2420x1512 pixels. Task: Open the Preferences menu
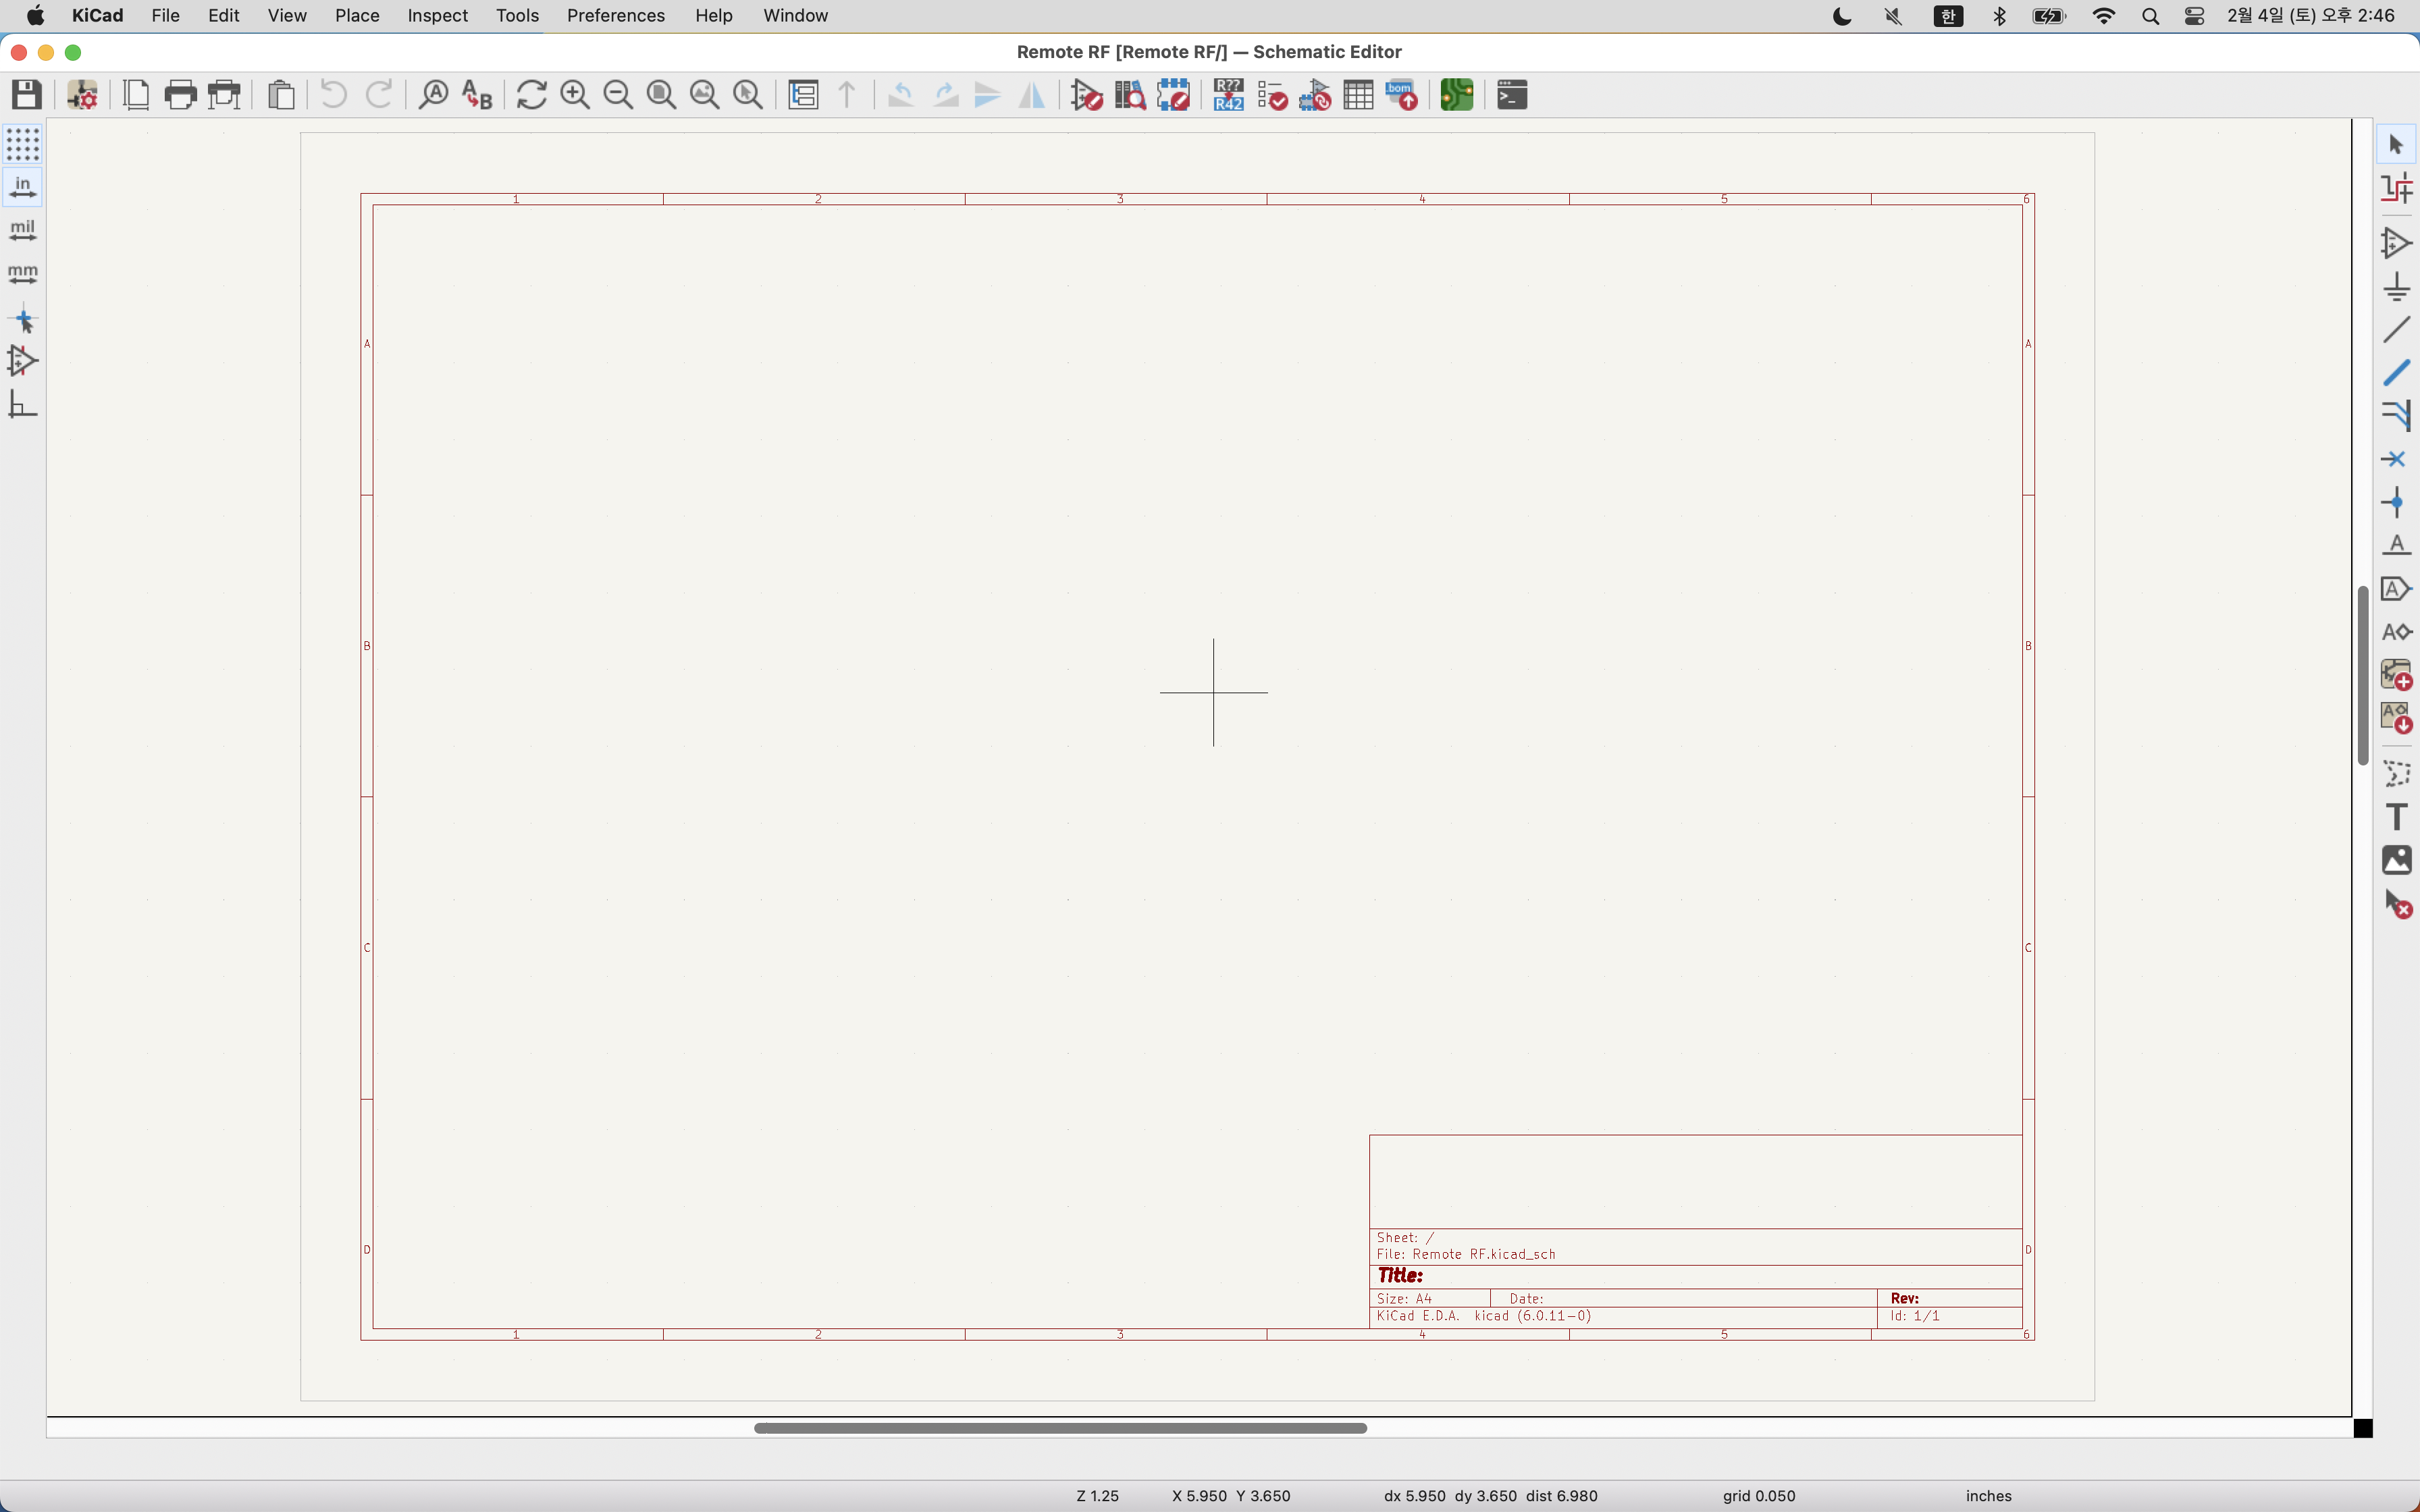click(615, 15)
